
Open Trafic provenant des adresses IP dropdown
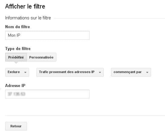[x=70, y=72]
